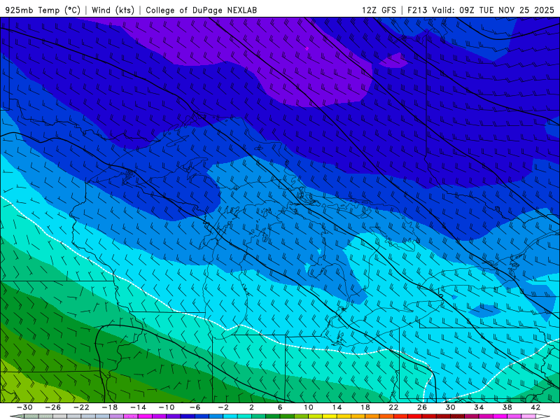Click the "Wind (kts)" header label
Viewport: 560px width, 420px height.
coord(113,10)
